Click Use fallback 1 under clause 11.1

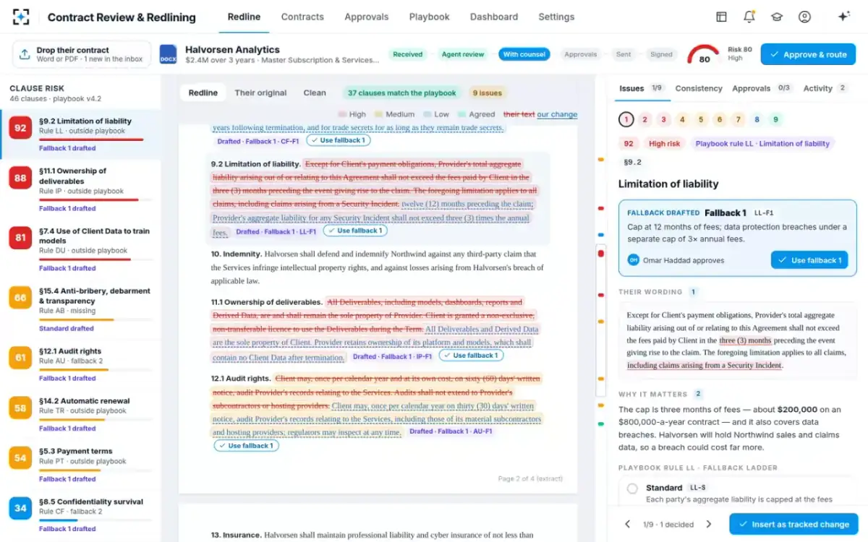pos(471,356)
